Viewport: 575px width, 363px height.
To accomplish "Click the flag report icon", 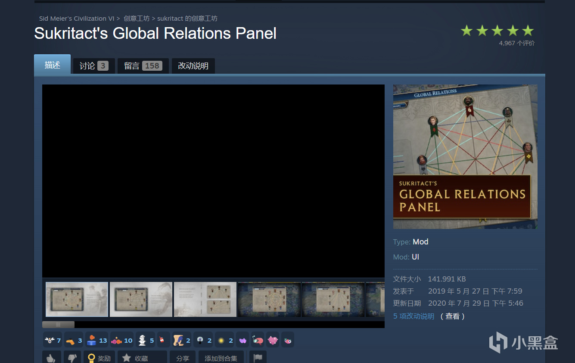I will pos(258,357).
